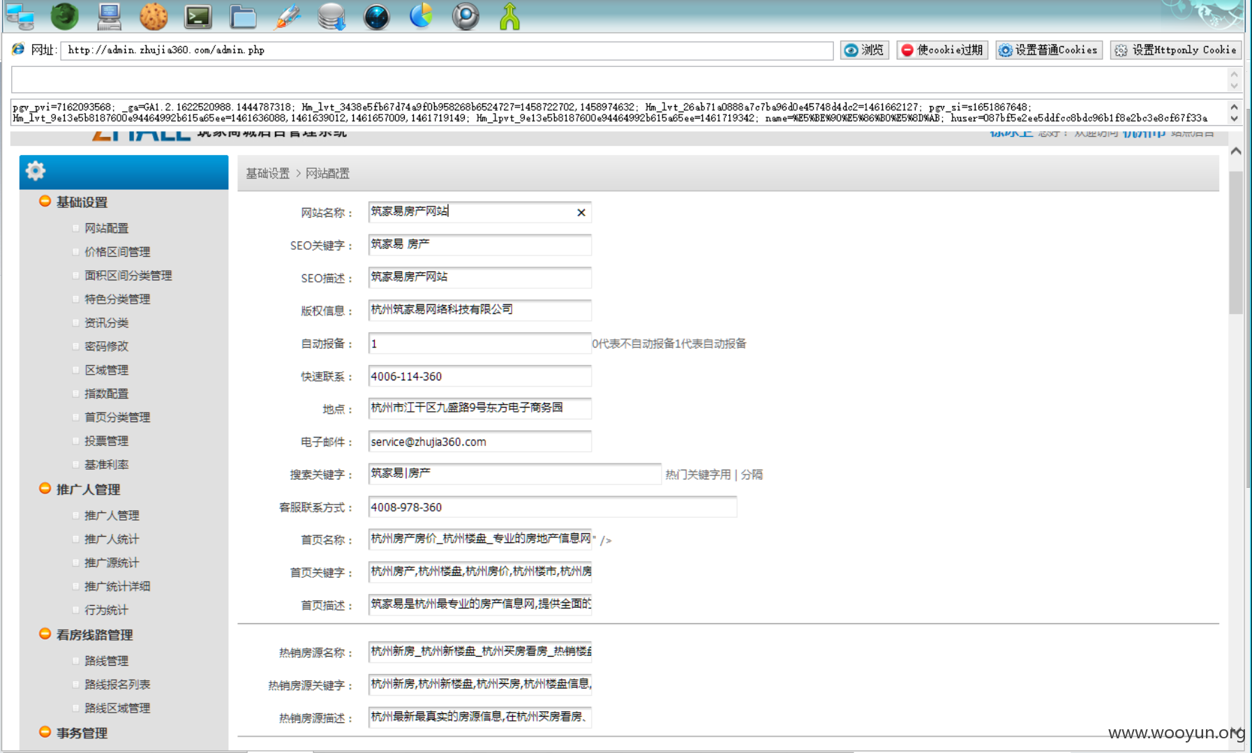Screen dimensions: 1252x753
Task: Open 推广源统计 in the sidebar
Action: (x=112, y=562)
